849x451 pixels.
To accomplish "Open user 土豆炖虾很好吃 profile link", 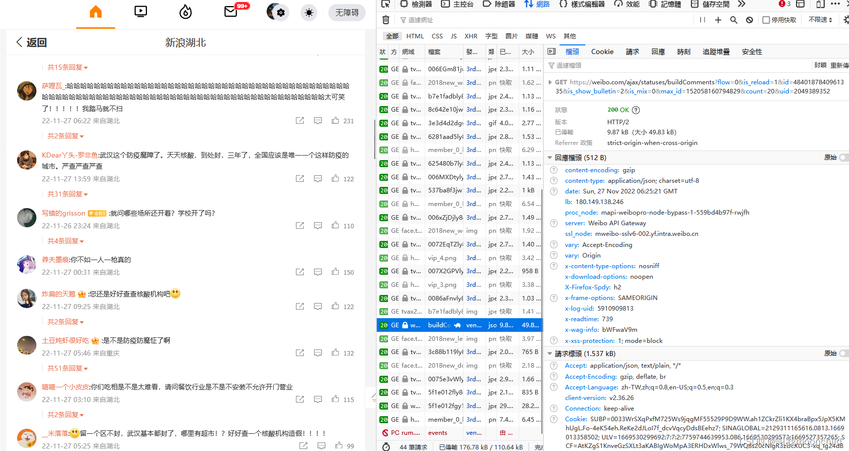I will pos(65,340).
